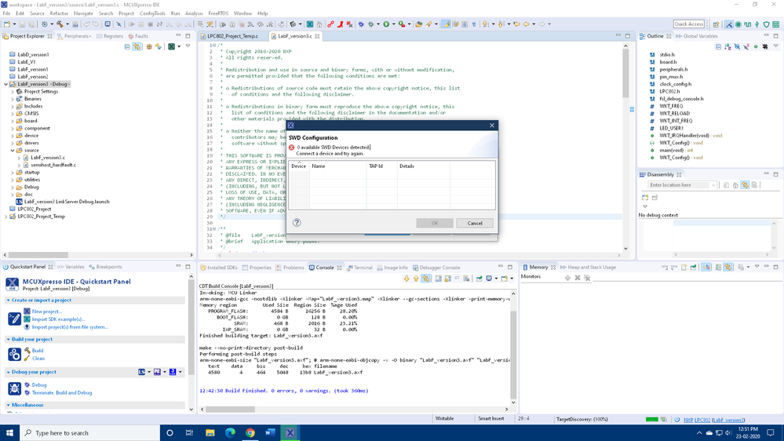784x441 pixels.
Task: Click Terminate, Build and Debug link
Action: click(62, 392)
